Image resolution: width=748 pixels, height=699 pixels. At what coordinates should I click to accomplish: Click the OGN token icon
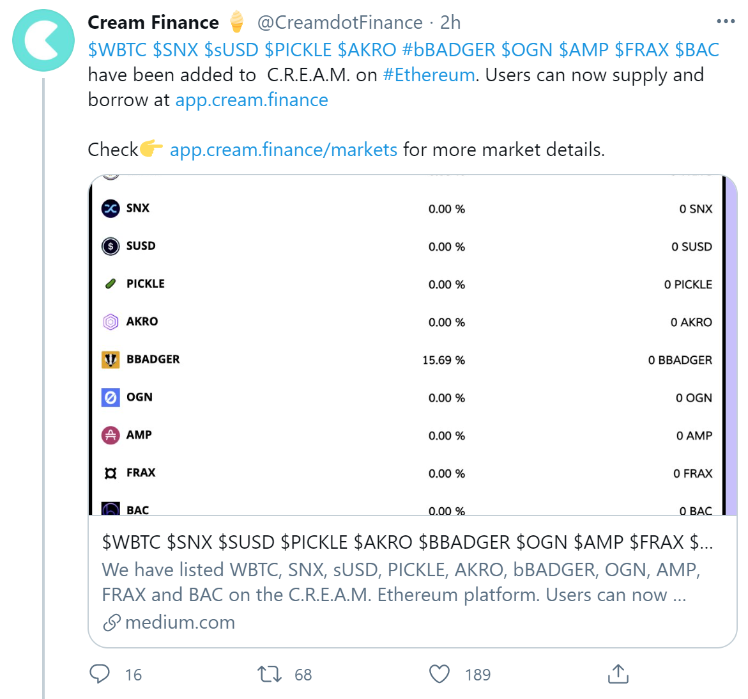(111, 397)
